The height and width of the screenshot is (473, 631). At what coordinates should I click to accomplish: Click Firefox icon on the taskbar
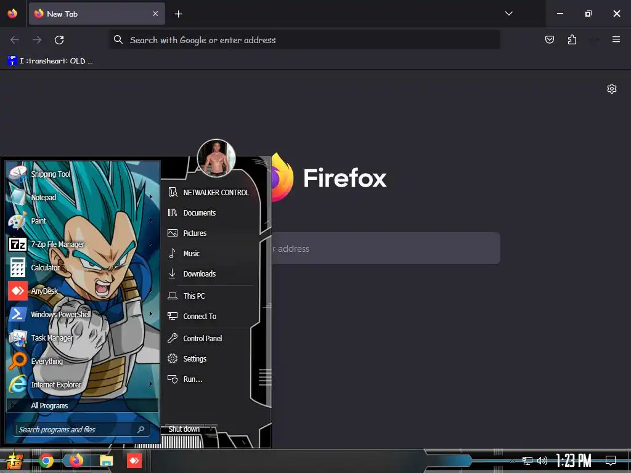point(76,461)
